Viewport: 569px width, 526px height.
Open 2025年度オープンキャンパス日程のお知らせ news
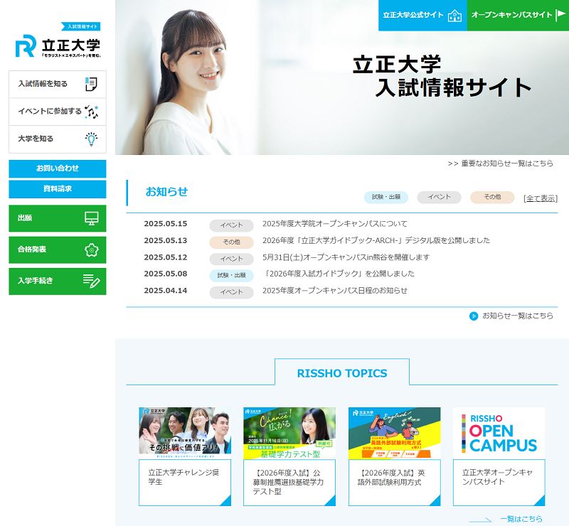pos(334,291)
